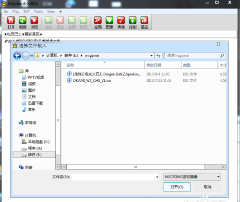Open the Go menu
This screenshot has height=202, width=240.
(6, 12)
